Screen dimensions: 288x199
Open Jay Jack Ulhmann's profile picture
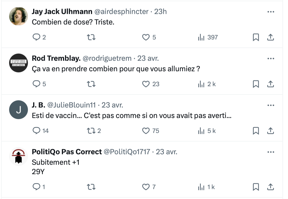coord(19,16)
